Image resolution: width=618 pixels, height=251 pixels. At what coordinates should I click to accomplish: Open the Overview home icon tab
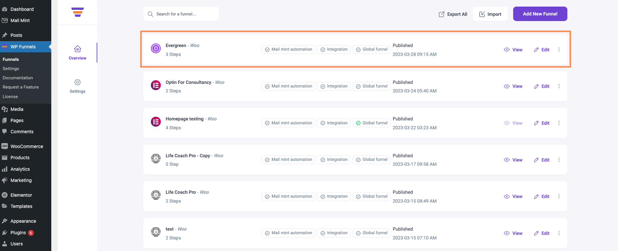click(x=78, y=53)
